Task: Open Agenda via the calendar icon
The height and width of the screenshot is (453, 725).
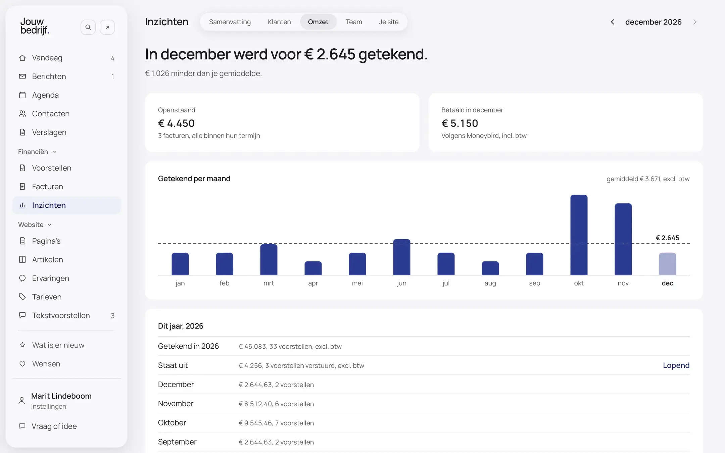Action: (x=22, y=95)
